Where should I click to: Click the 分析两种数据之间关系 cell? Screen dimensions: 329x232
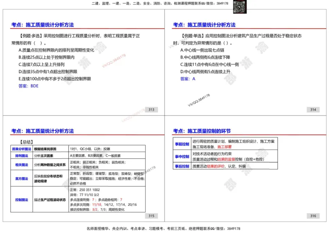pyautogui.click(x=51, y=165)
